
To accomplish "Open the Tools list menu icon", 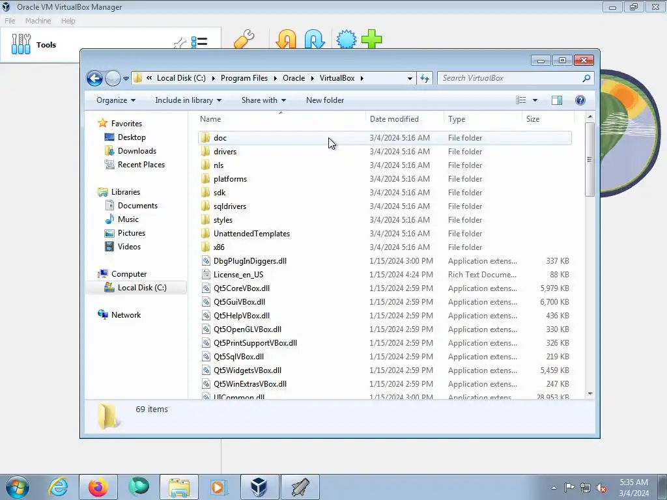I will pos(199,42).
